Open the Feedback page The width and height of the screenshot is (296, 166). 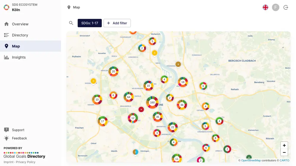click(30, 138)
